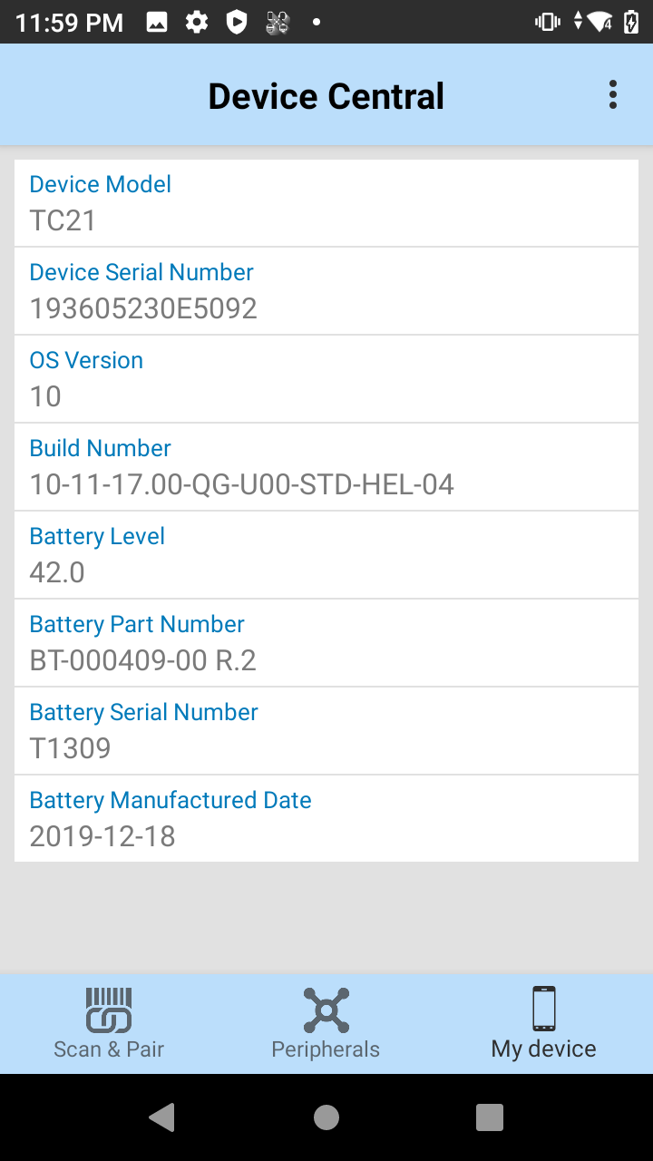653x1161 pixels.
Task: Tap the battery charging icon in status bar
Action: click(632, 22)
